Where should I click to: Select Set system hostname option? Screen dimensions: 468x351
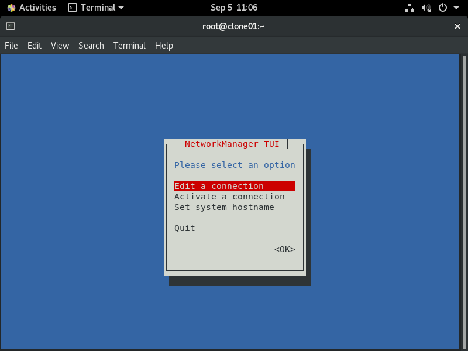[224, 207]
